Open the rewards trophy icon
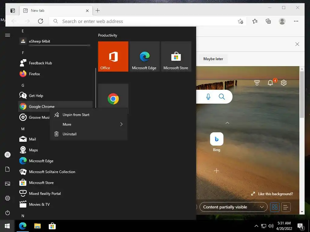The height and width of the screenshot is (232, 310). click(x=257, y=83)
